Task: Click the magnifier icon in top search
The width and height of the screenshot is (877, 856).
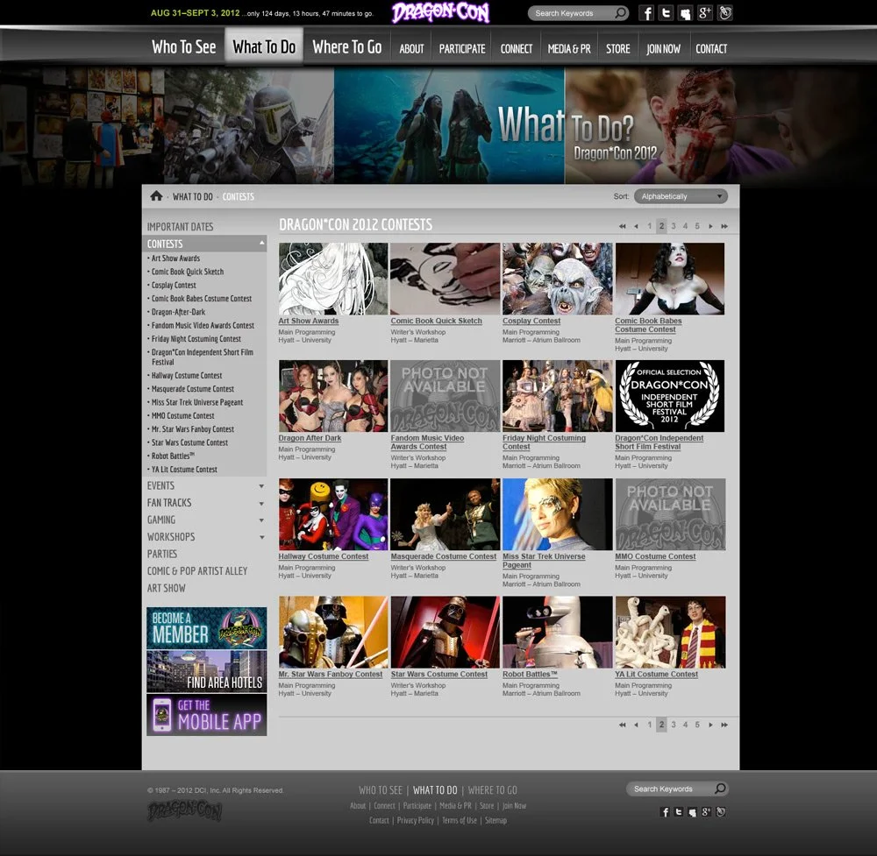Action: click(x=620, y=13)
